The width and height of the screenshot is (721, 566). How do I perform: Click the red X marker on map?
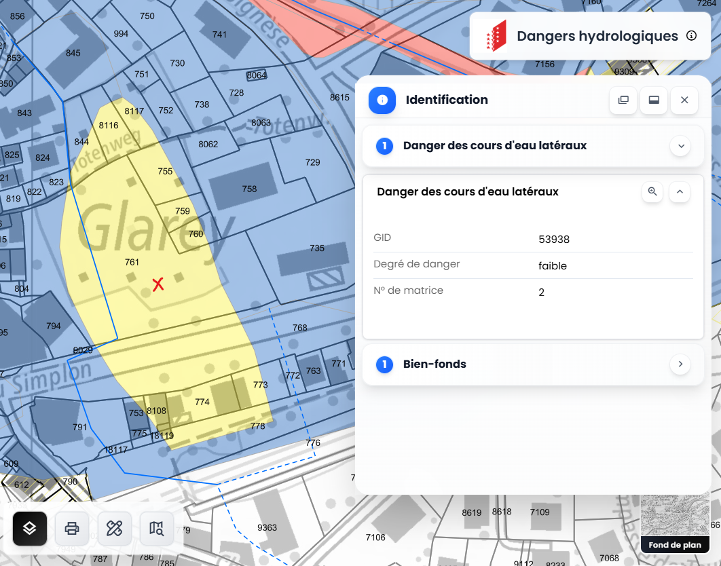pos(158,284)
